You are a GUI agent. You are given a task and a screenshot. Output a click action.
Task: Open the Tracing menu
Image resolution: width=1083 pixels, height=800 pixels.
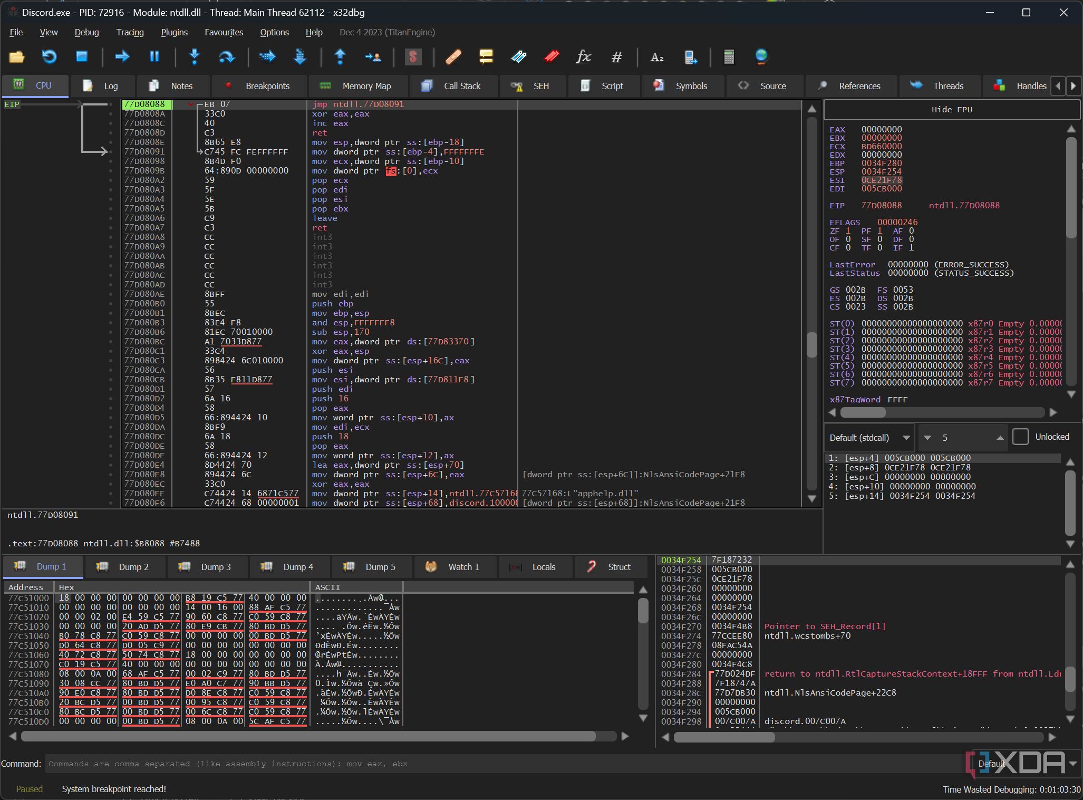tap(130, 32)
